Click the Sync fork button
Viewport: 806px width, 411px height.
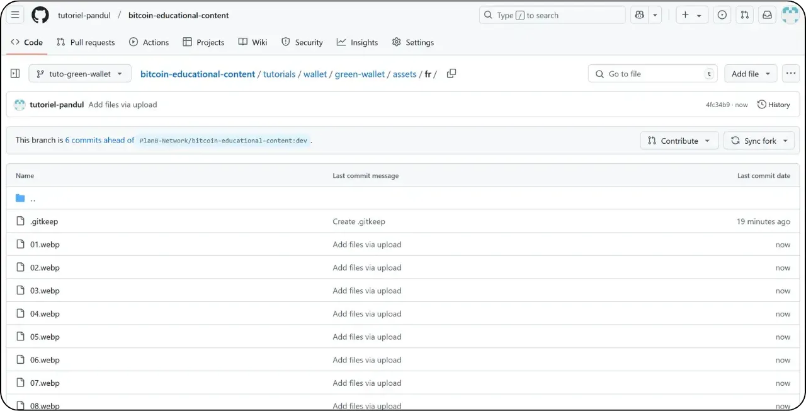click(x=759, y=140)
